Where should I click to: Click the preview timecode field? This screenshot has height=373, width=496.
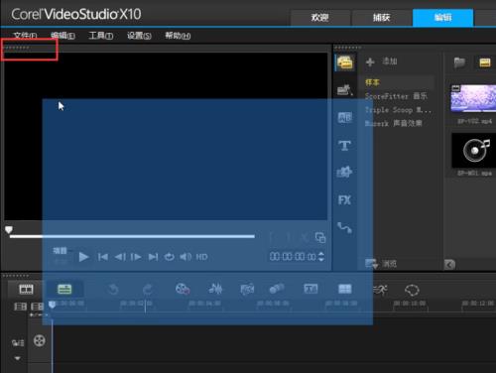[293, 257]
